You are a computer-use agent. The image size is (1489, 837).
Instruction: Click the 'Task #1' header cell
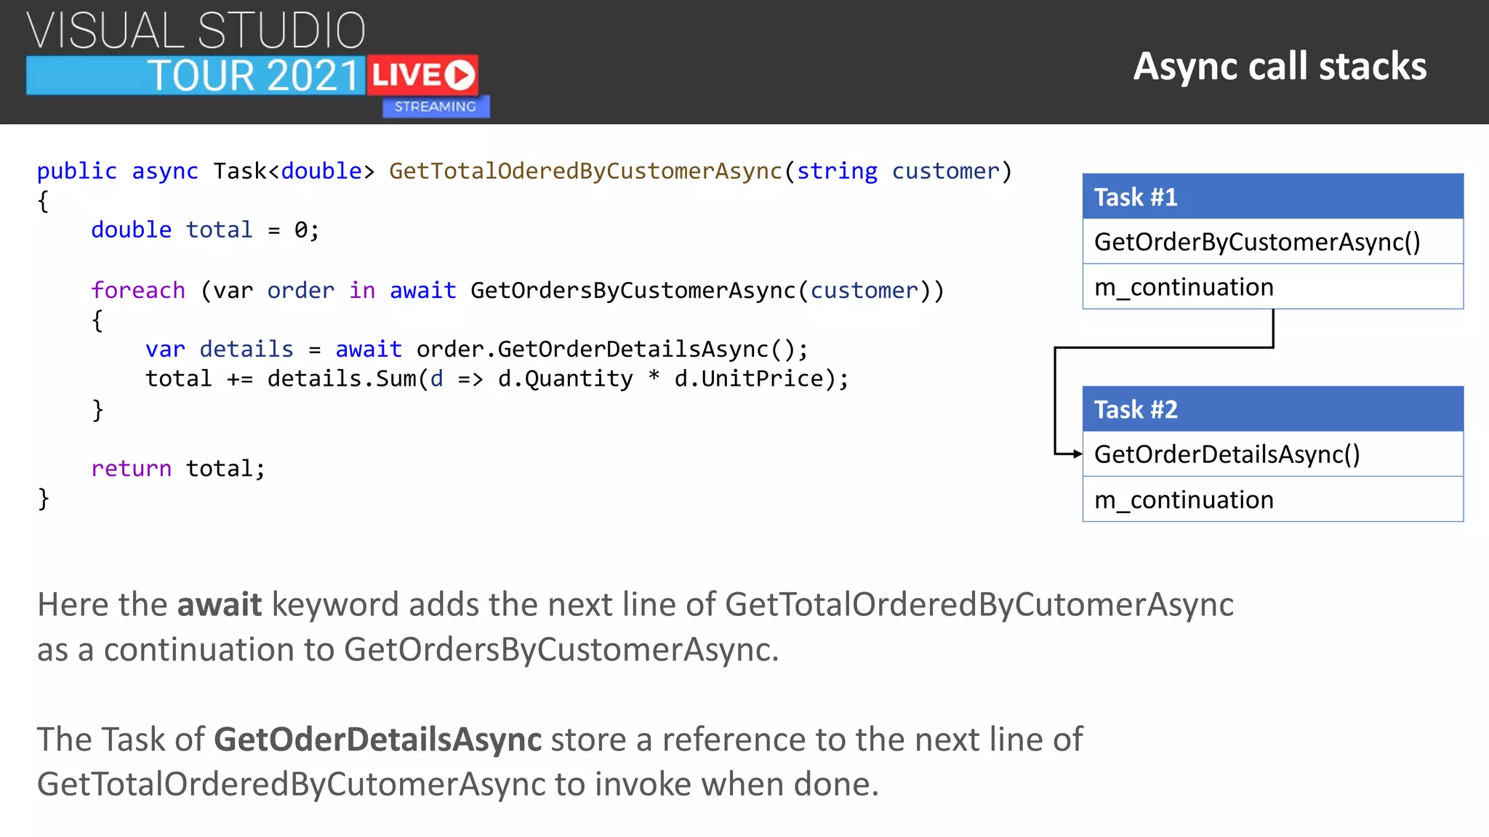[1273, 196]
